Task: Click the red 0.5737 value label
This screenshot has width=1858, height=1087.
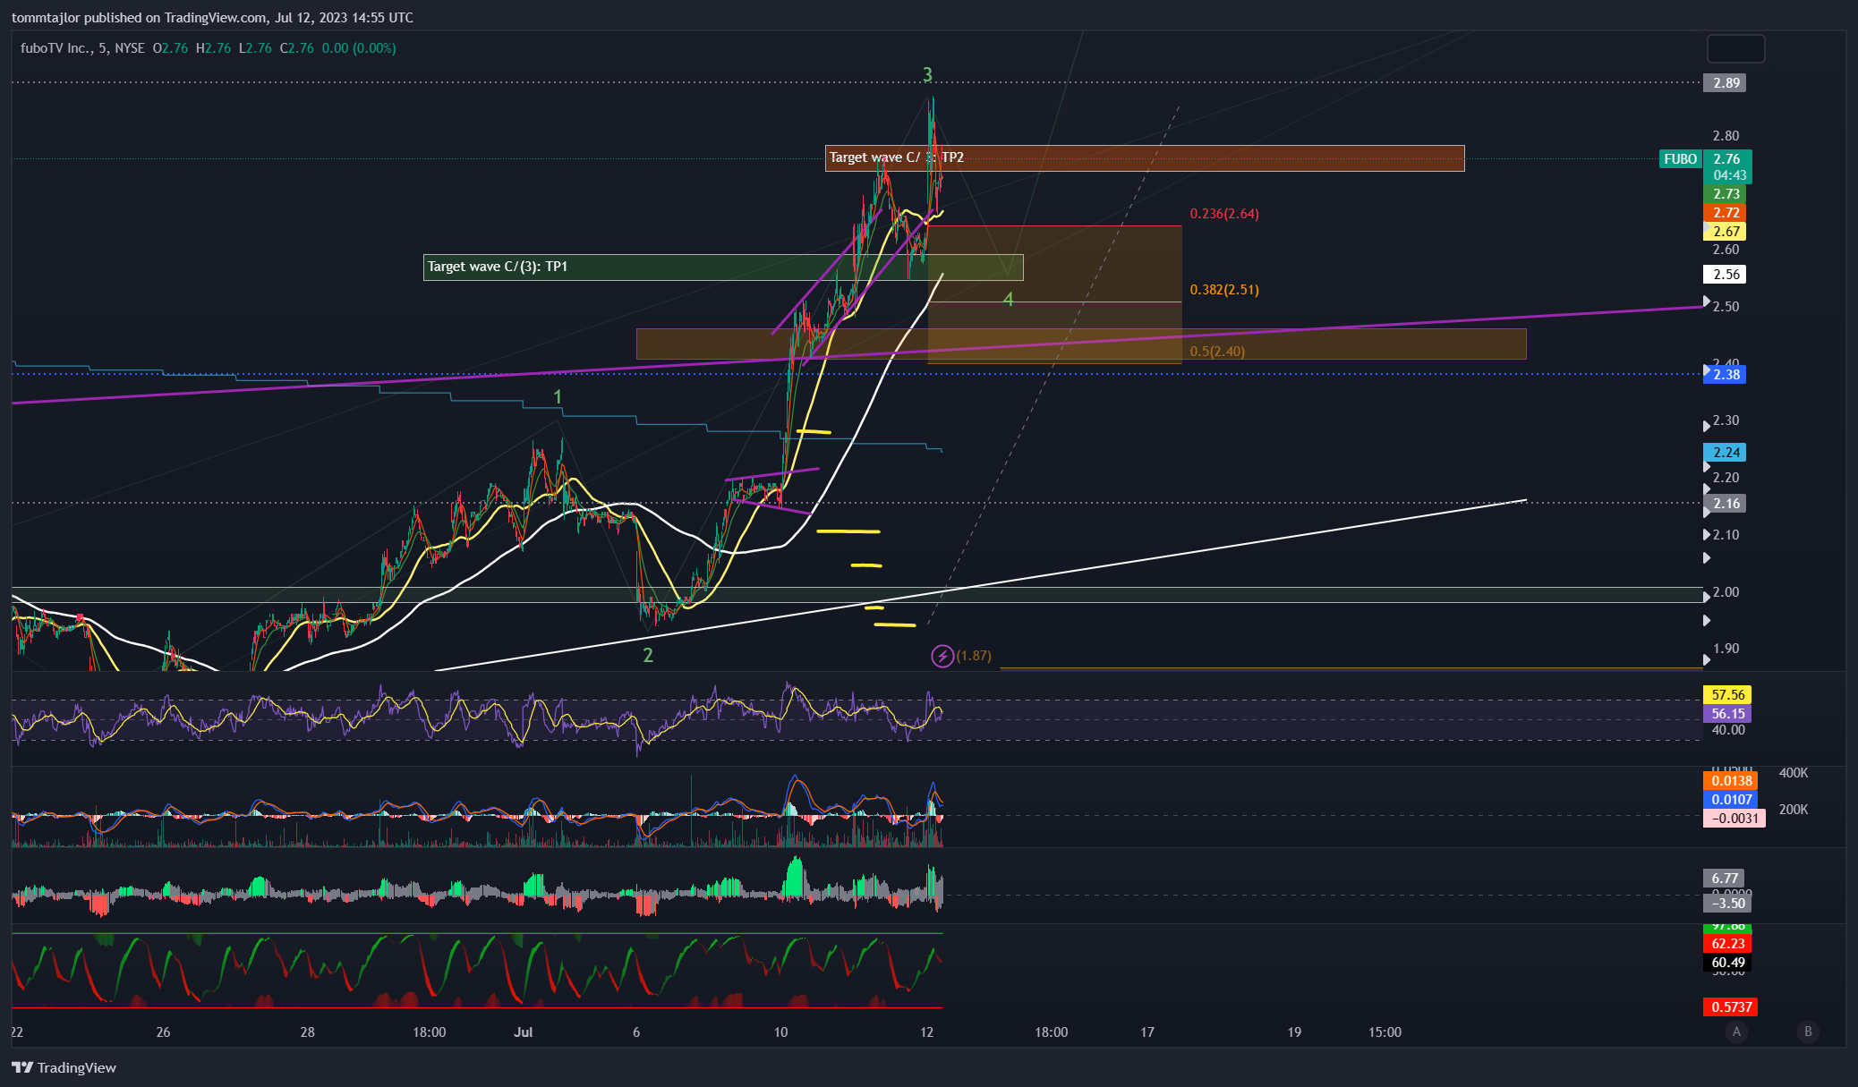Action: point(1731,1007)
